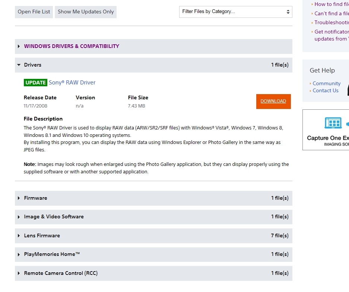Open the How to find files link
349x292 pixels.
331,4
